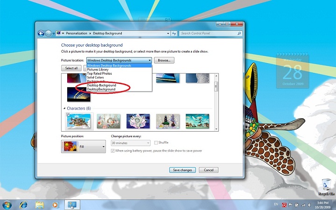
Task: Click the wallpaper list scrollbar thumb
Action: (216, 86)
